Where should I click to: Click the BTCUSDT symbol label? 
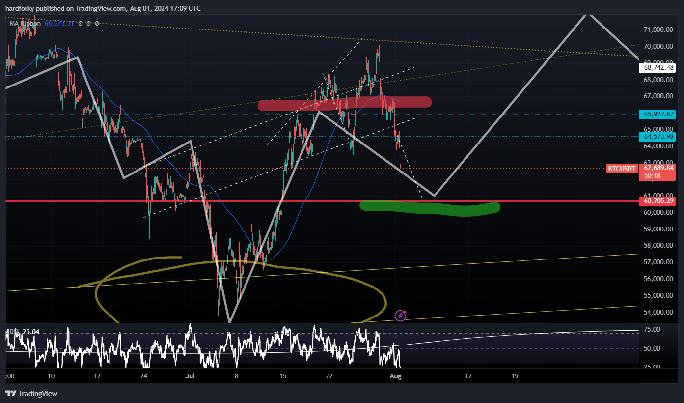[x=622, y=169]
